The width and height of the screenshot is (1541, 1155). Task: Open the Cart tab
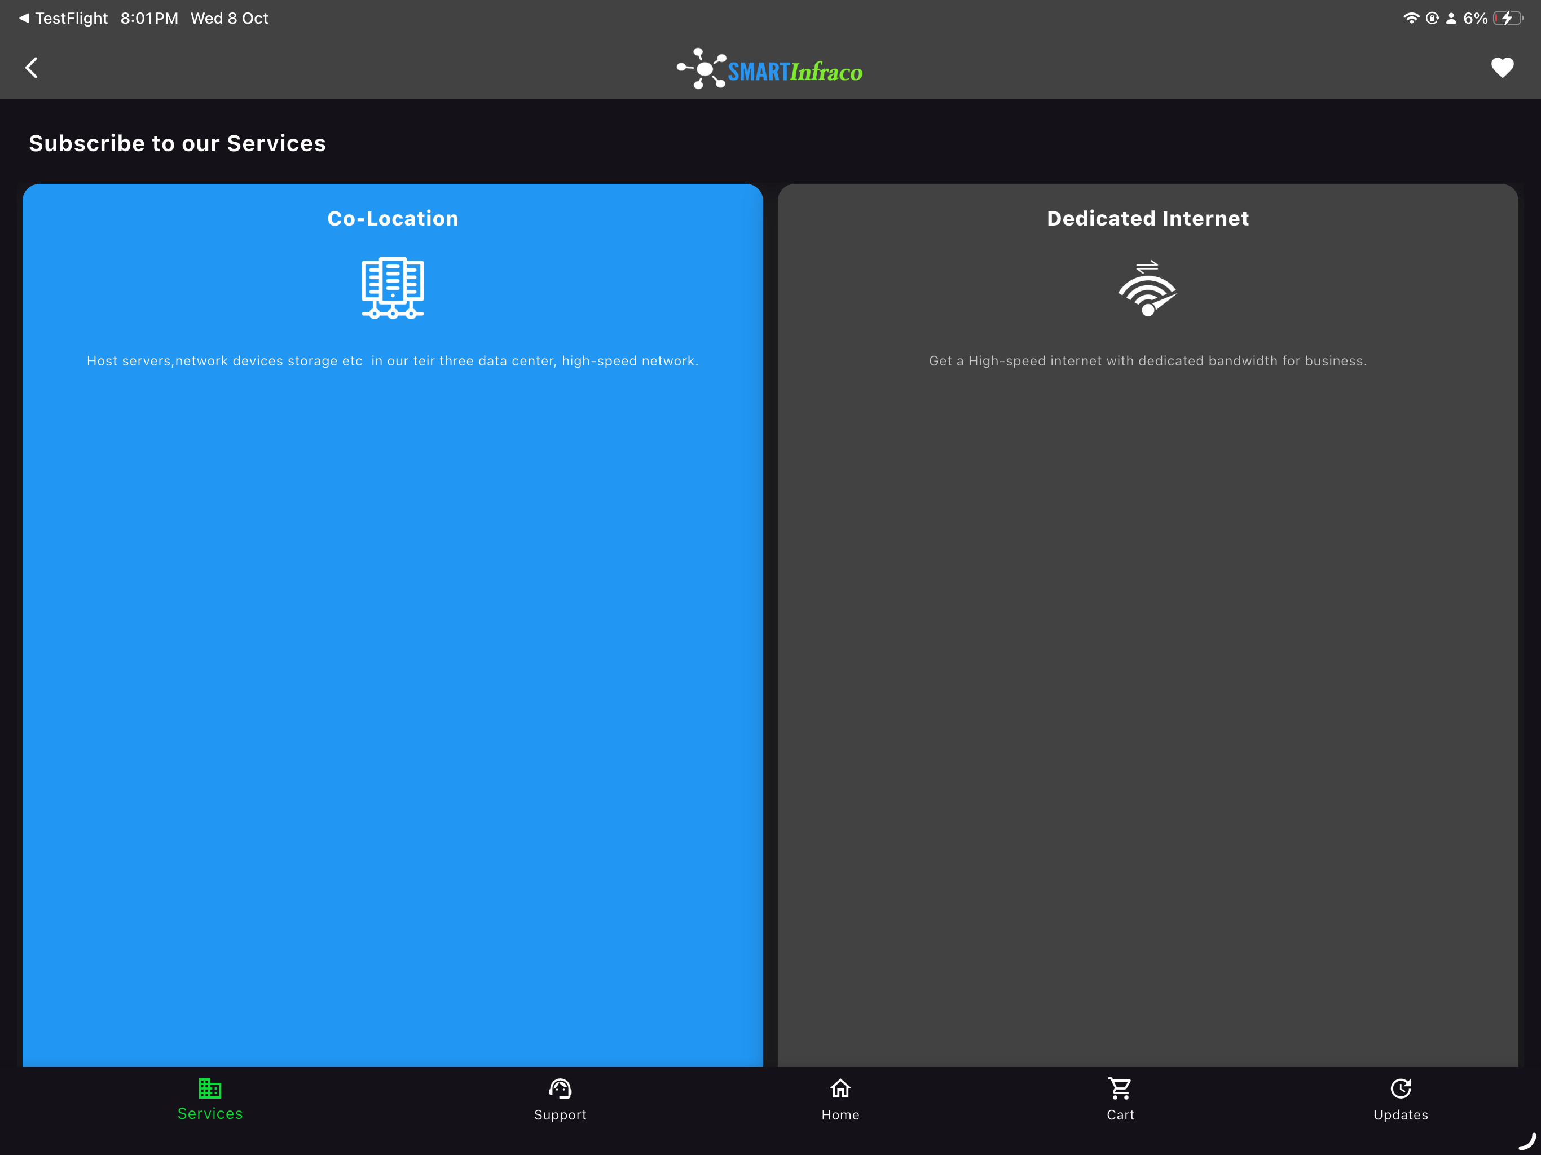coord(1120,1099)
